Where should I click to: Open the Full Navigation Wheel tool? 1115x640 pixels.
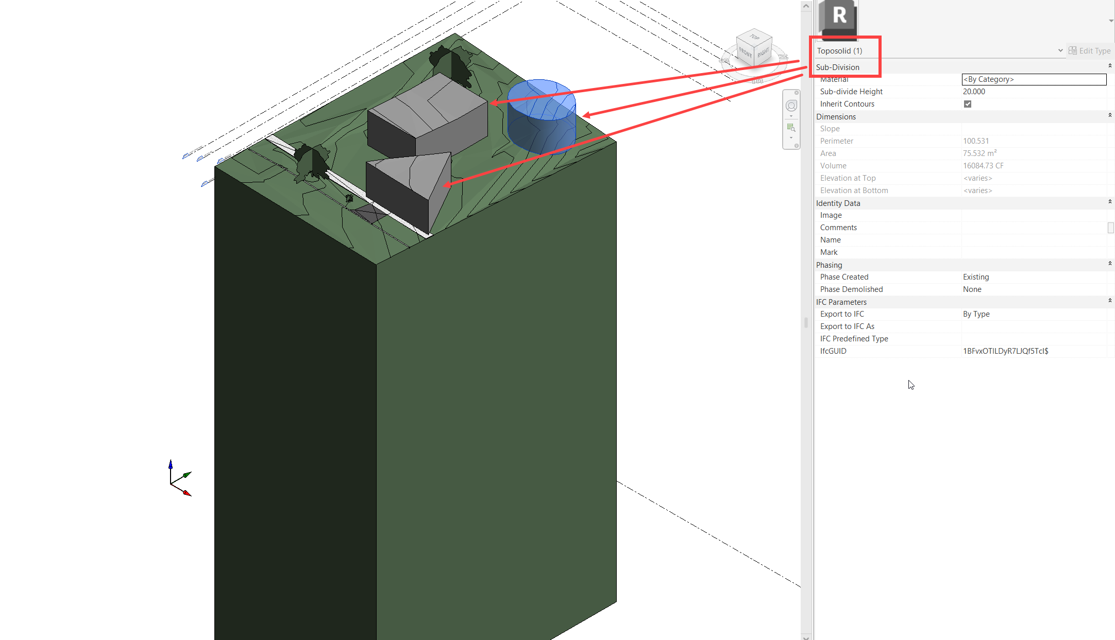791,106
